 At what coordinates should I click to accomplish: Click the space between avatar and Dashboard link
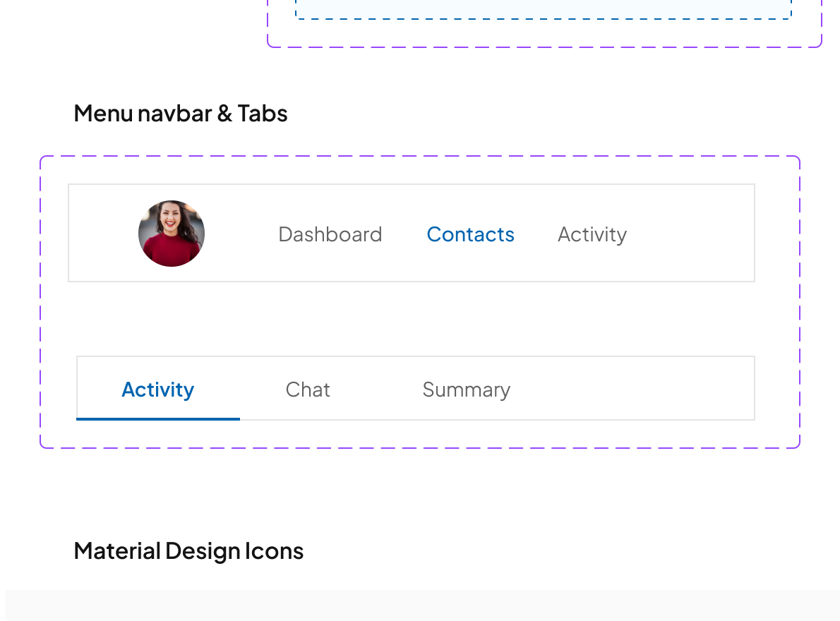241,234
